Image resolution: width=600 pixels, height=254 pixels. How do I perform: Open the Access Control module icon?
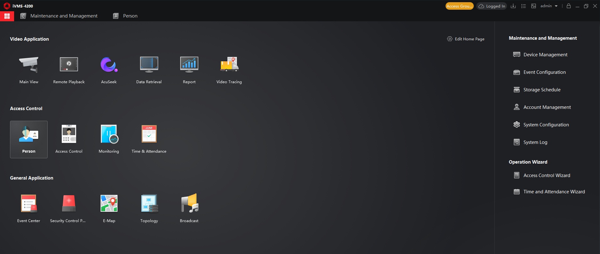[69, 140]
